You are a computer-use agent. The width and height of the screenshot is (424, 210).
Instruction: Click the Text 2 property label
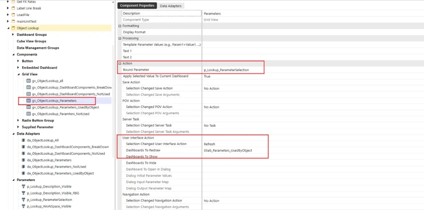click(x=127, y=57)
